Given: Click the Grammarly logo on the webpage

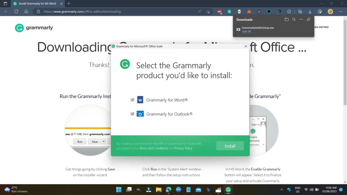Looking at the screenshot, I should tap(34, 28).
